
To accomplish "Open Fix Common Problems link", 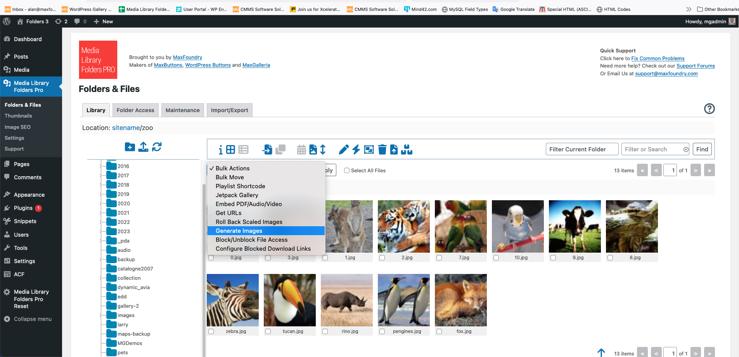I will [658, 58].
